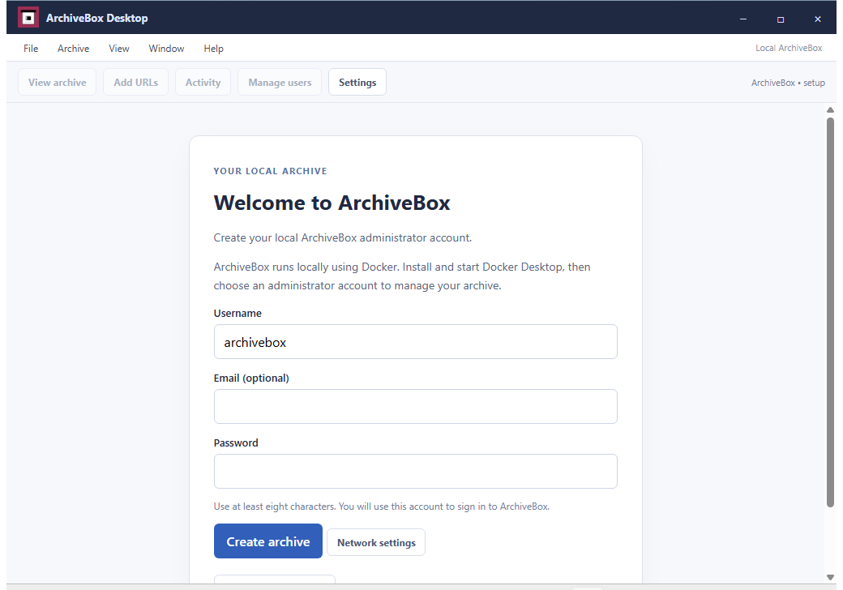The image size is (843, 590).
Task: Focus the Password input field
Action: click(416, 471)
